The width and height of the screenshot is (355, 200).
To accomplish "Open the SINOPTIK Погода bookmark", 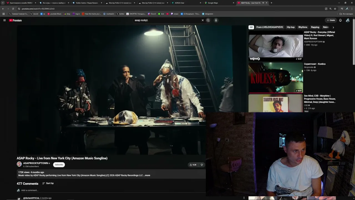I will point(136,14).
